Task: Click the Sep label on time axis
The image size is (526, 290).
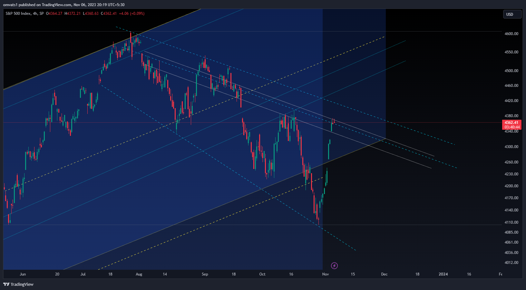Action: pos(205,274)
